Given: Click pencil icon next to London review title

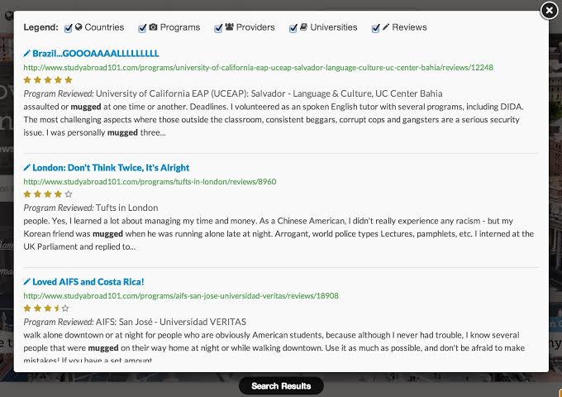Looking at the screenshot, I should coord(27,167).
